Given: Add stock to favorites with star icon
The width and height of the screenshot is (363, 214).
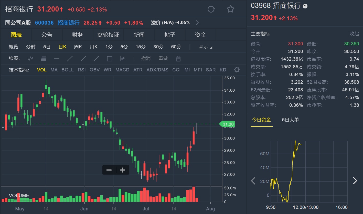Looking at the screenshot, I should 230,9.
